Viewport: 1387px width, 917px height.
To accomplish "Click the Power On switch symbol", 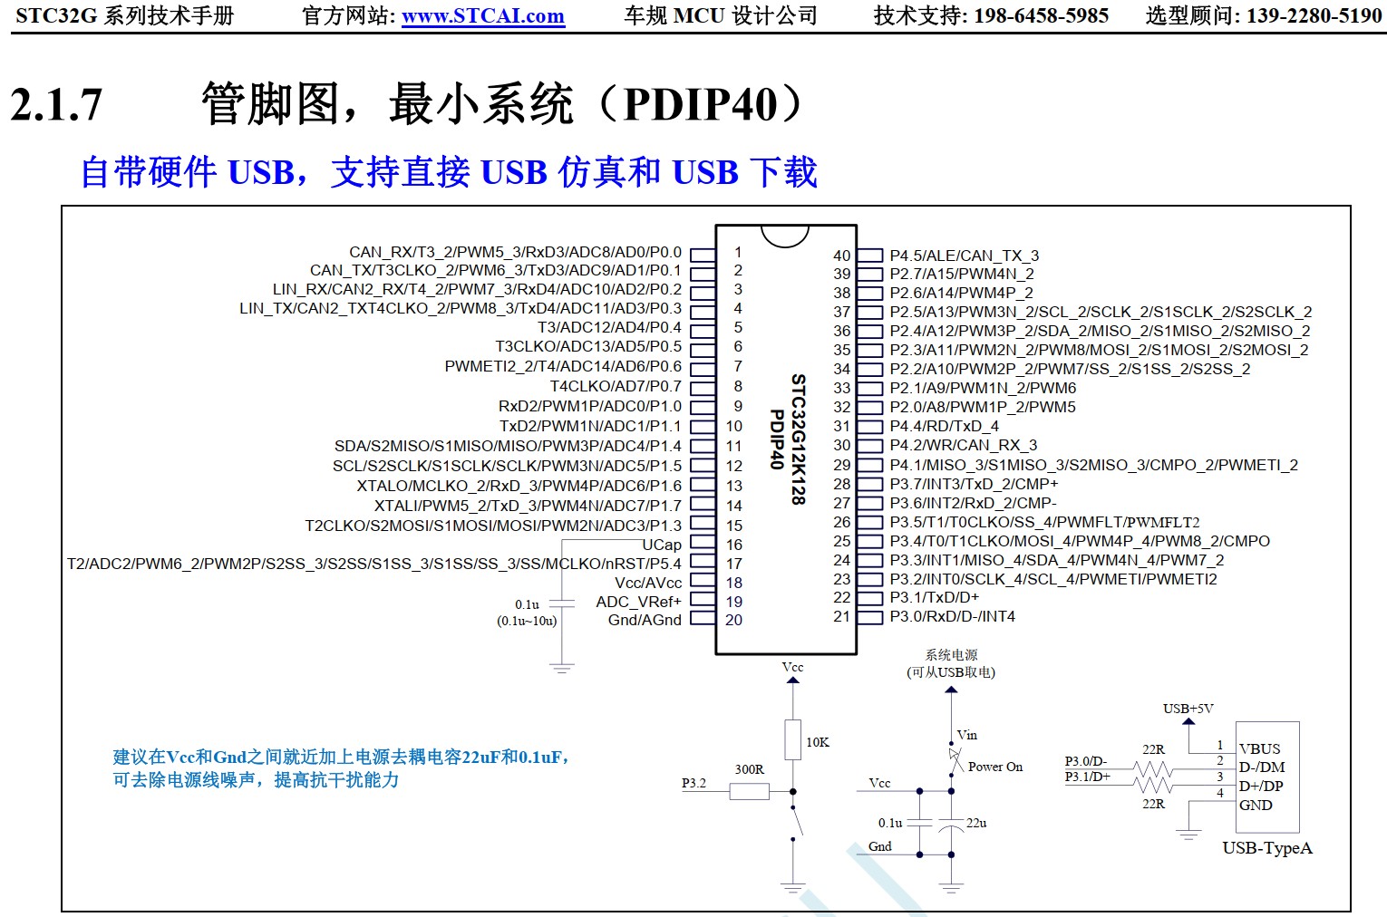I will tap(955, 761).
